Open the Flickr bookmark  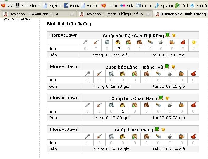[x=127, y=6]
